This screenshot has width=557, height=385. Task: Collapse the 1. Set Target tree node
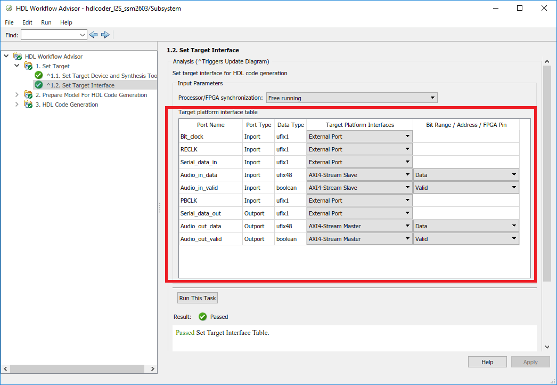point(17,66)
